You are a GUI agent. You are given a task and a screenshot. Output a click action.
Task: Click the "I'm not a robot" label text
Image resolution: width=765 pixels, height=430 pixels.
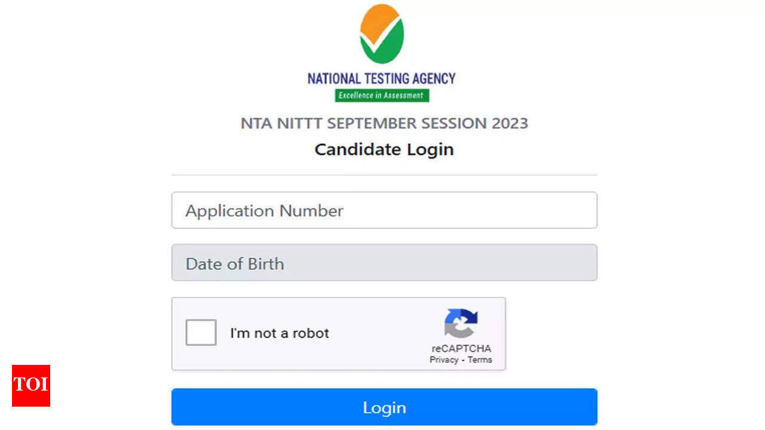[280, 333]
